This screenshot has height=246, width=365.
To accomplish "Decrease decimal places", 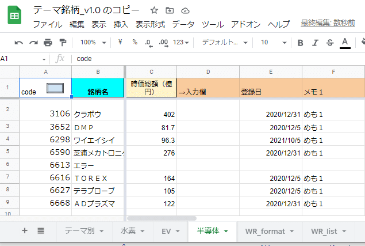I will click(148, 43).
